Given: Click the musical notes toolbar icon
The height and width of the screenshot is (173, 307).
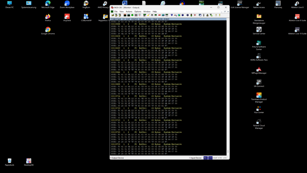Looking at the screenshot, I should (x=175, y=15).
